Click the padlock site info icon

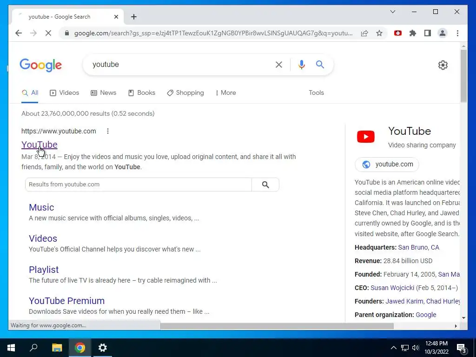pyautogui.click(x=67, y=33)
